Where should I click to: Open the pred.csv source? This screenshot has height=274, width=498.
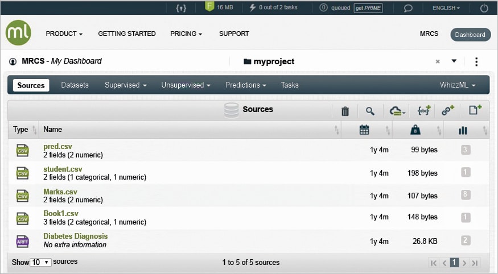57,146
